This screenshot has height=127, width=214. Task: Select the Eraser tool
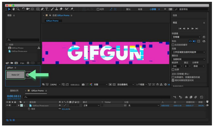pos(61,9)
